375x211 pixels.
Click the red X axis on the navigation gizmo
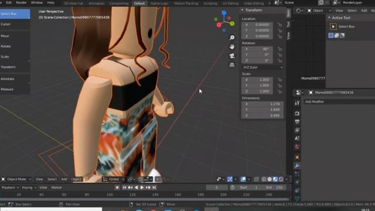pyautogui.click(x=219, y=25)
